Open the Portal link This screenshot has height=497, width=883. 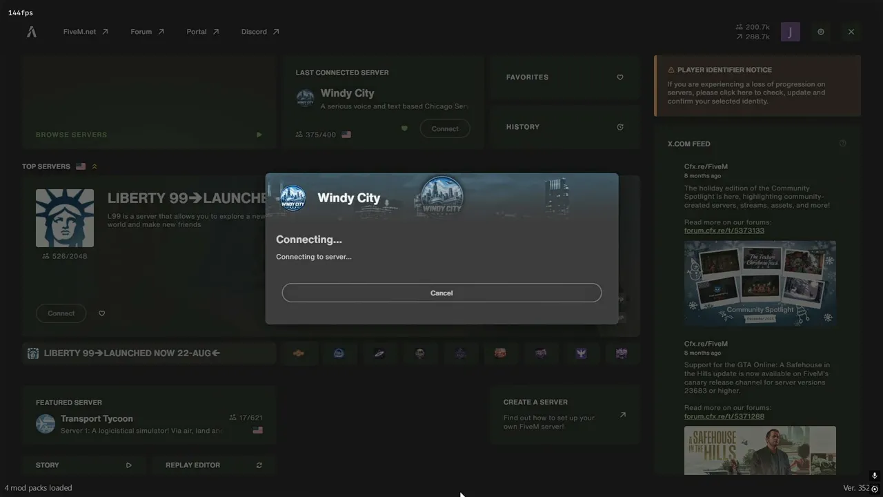pos(203,32)
